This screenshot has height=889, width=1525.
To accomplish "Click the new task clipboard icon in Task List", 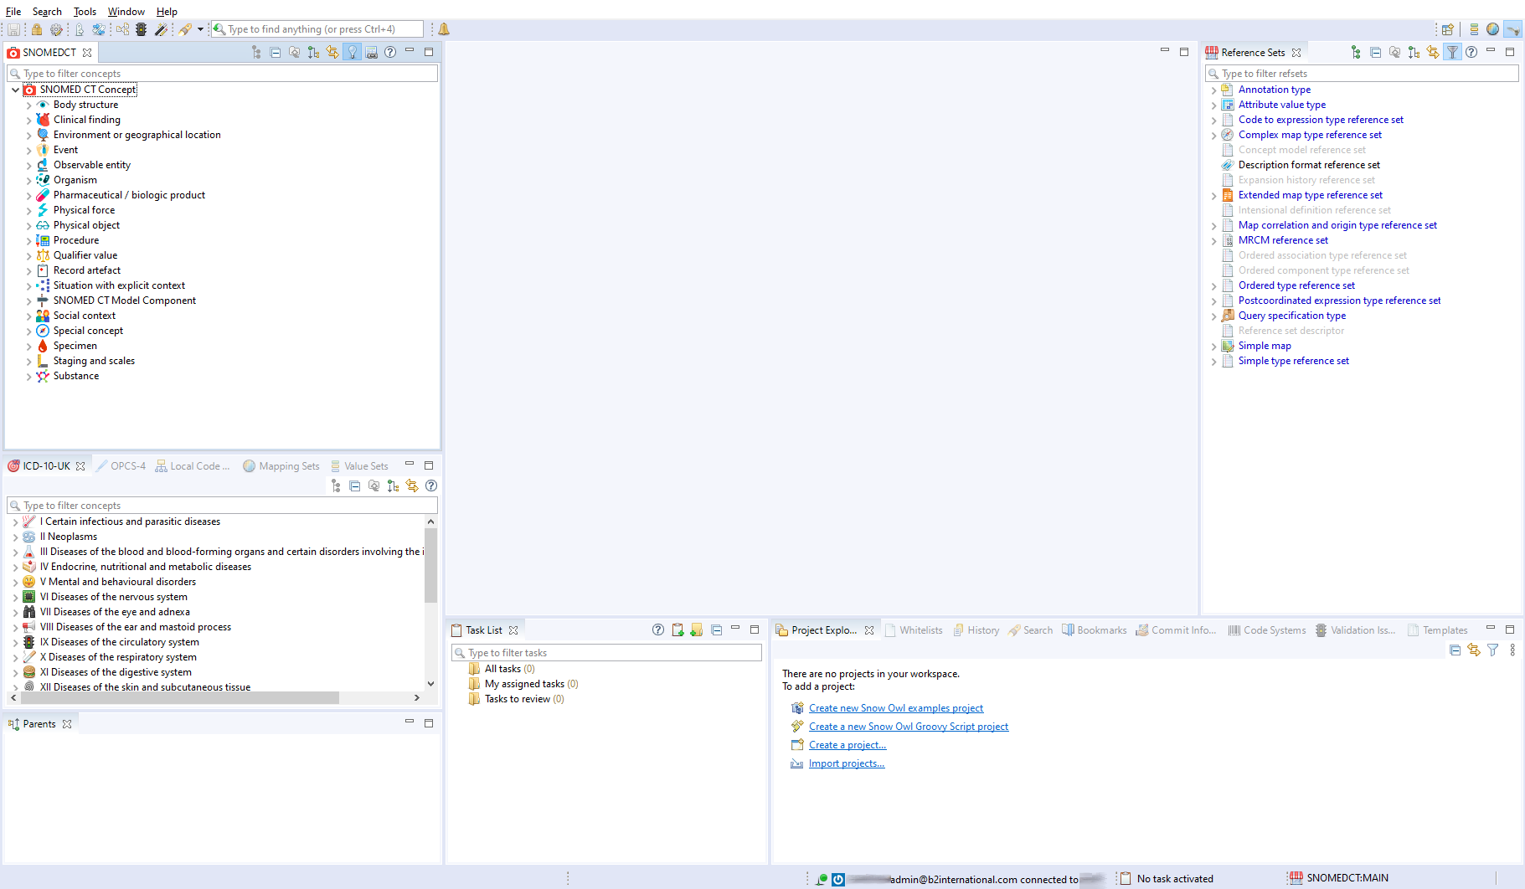I will coord(677,630).
